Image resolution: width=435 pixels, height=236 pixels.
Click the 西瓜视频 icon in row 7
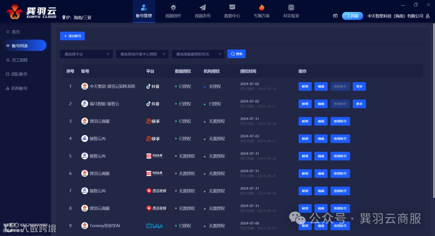tap(156, 191)
